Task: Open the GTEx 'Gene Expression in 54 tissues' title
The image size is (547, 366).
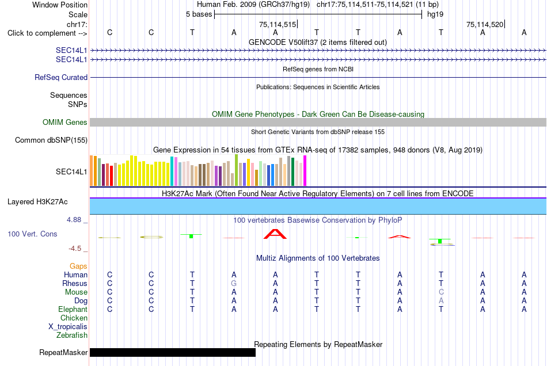Action: point(318,150)
